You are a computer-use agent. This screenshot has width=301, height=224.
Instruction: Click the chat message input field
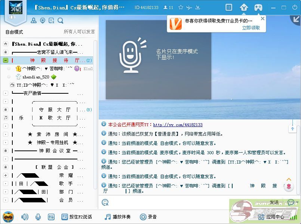pyautogui.click(x=187, y=202)
